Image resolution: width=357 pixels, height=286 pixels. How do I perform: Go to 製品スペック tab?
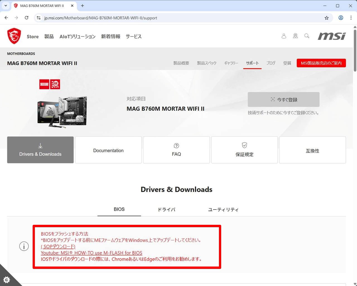pyautogui.click(x=207, y=63)
